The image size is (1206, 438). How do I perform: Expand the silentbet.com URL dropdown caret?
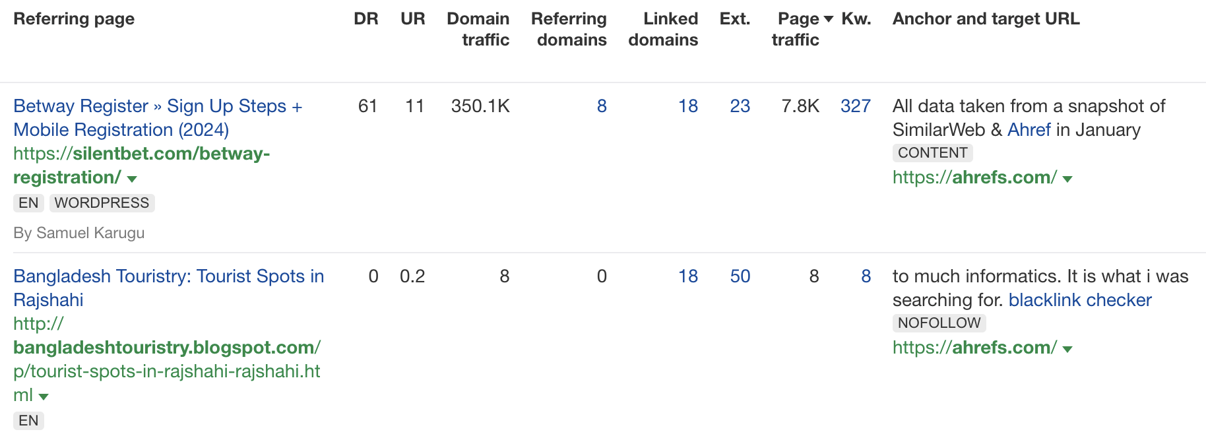[131, 178]
